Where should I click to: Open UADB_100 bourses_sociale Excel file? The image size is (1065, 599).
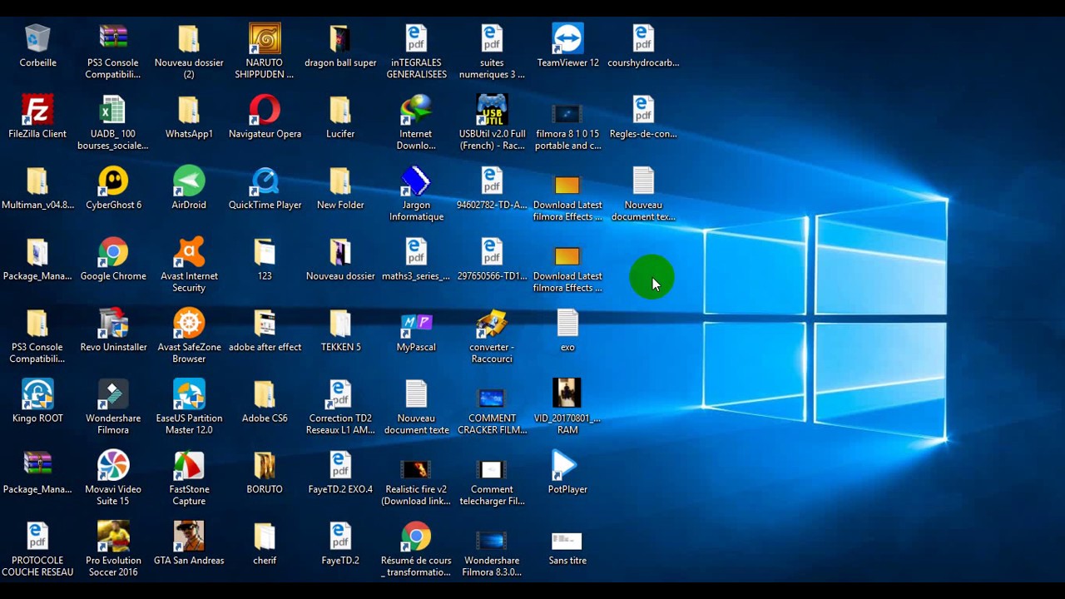click(x=113, y=110)
